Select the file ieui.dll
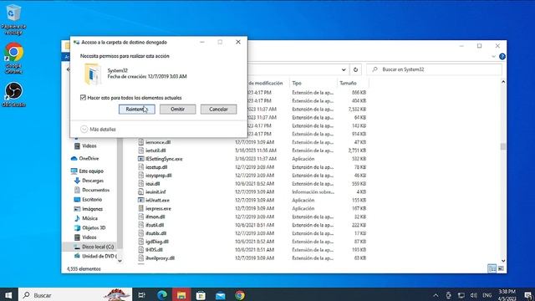The height and width of the screenshot is (301, 535). pos(152,184)
